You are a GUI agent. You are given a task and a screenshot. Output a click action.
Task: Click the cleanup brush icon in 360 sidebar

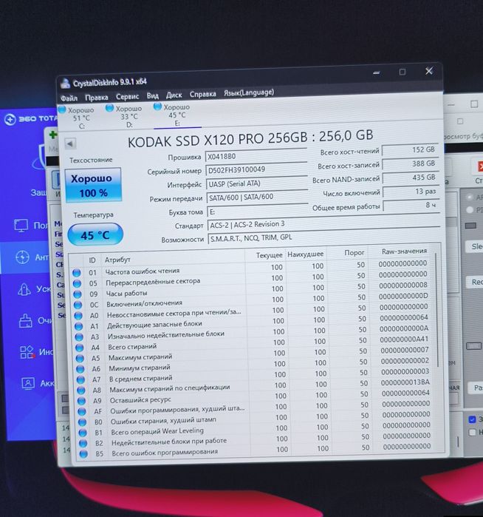(25, 321)
